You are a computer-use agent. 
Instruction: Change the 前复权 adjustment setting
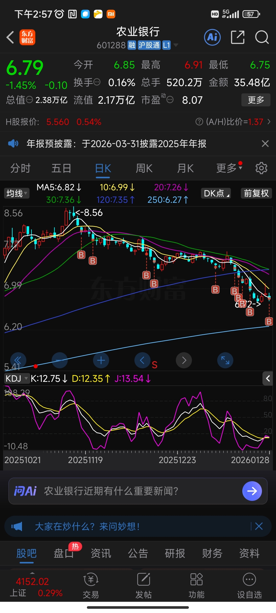point(256,193)
